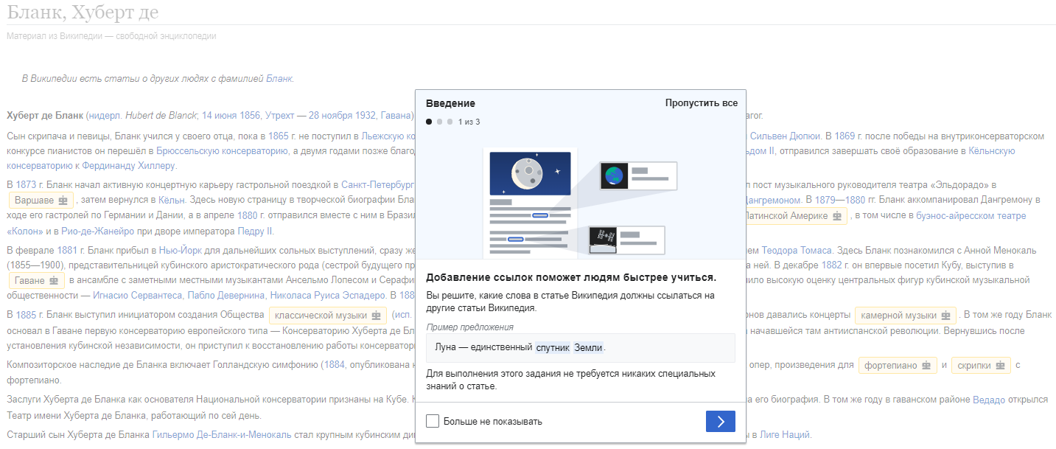Click the robot icon next to скрипки
Viewport: 1056px width, 449px height.
click(x=1000, y=365)
